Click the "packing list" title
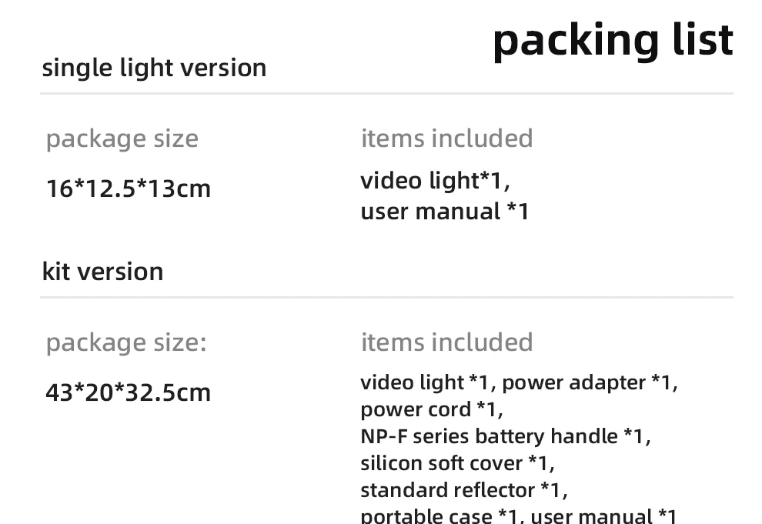The image size is (762, 524). coord(613,40)
